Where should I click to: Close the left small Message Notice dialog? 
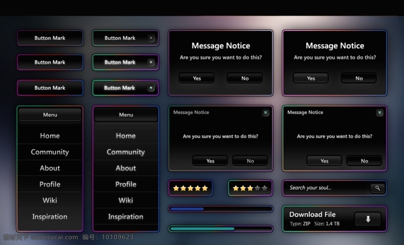[265, 113]
